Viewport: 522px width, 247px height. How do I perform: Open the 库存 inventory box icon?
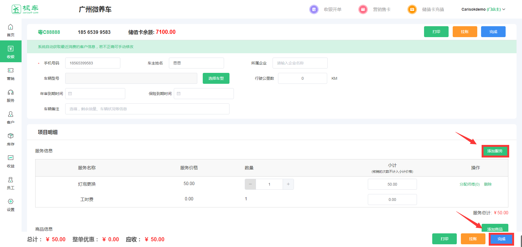click(11, 136)
